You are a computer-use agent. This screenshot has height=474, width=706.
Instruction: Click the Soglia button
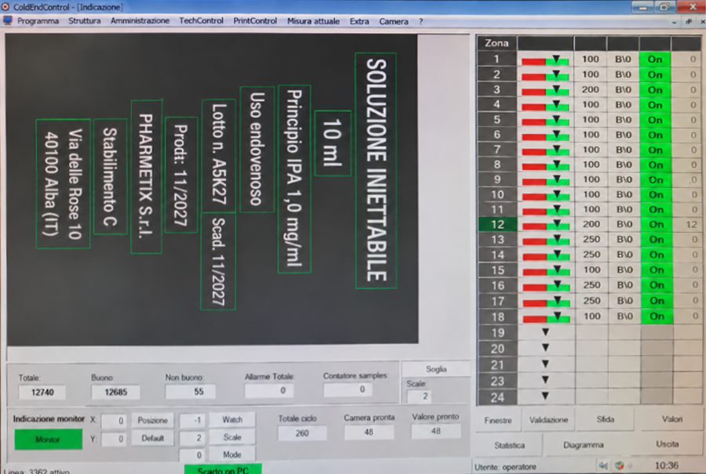pos(436,369)
